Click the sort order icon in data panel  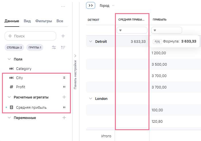63,48
